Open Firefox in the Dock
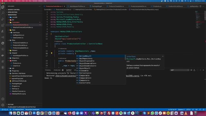206x116 pixels. [70, 113]
